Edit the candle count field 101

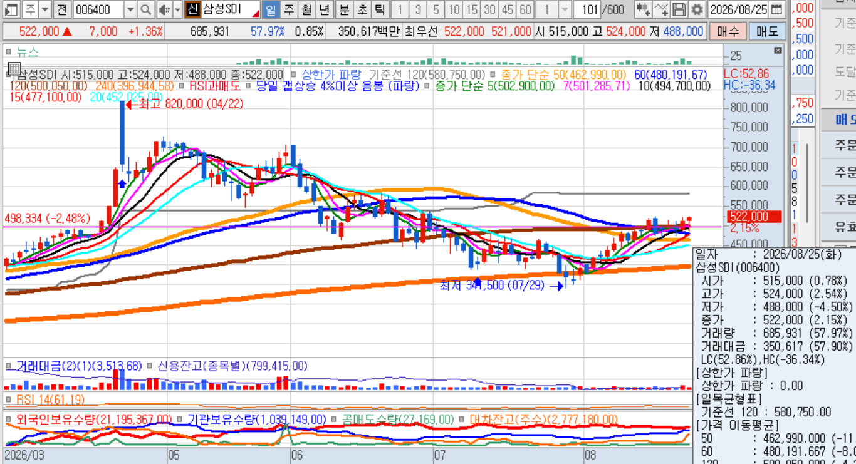[588, 9]
